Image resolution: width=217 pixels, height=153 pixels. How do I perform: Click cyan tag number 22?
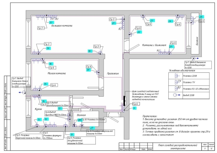tap(139, 32)
